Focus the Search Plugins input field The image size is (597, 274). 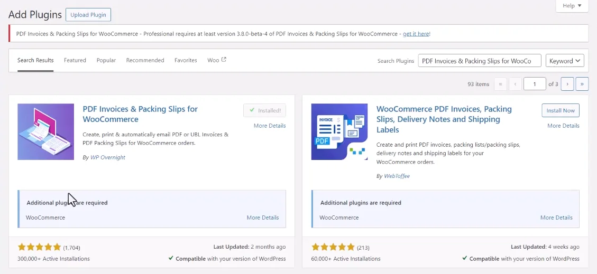(x=480, y=61)
